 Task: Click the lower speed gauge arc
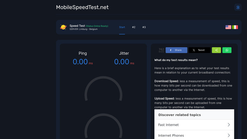tap(103, 117)
